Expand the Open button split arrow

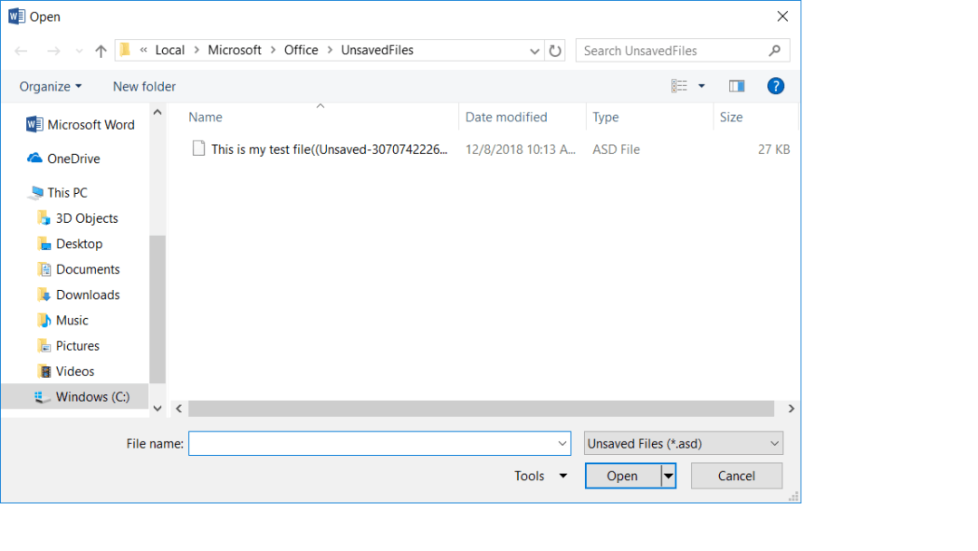667,475
